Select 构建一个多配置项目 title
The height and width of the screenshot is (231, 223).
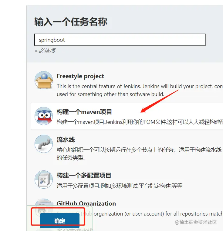84,175
